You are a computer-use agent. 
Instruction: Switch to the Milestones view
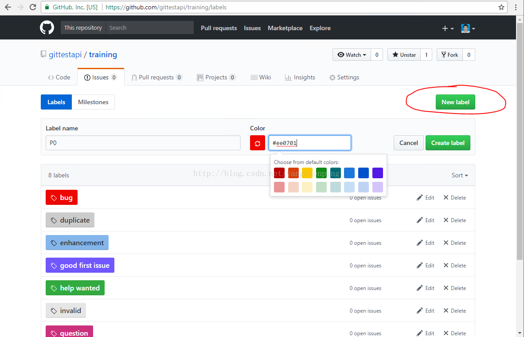pyautogui.click(x=93, y=102)
